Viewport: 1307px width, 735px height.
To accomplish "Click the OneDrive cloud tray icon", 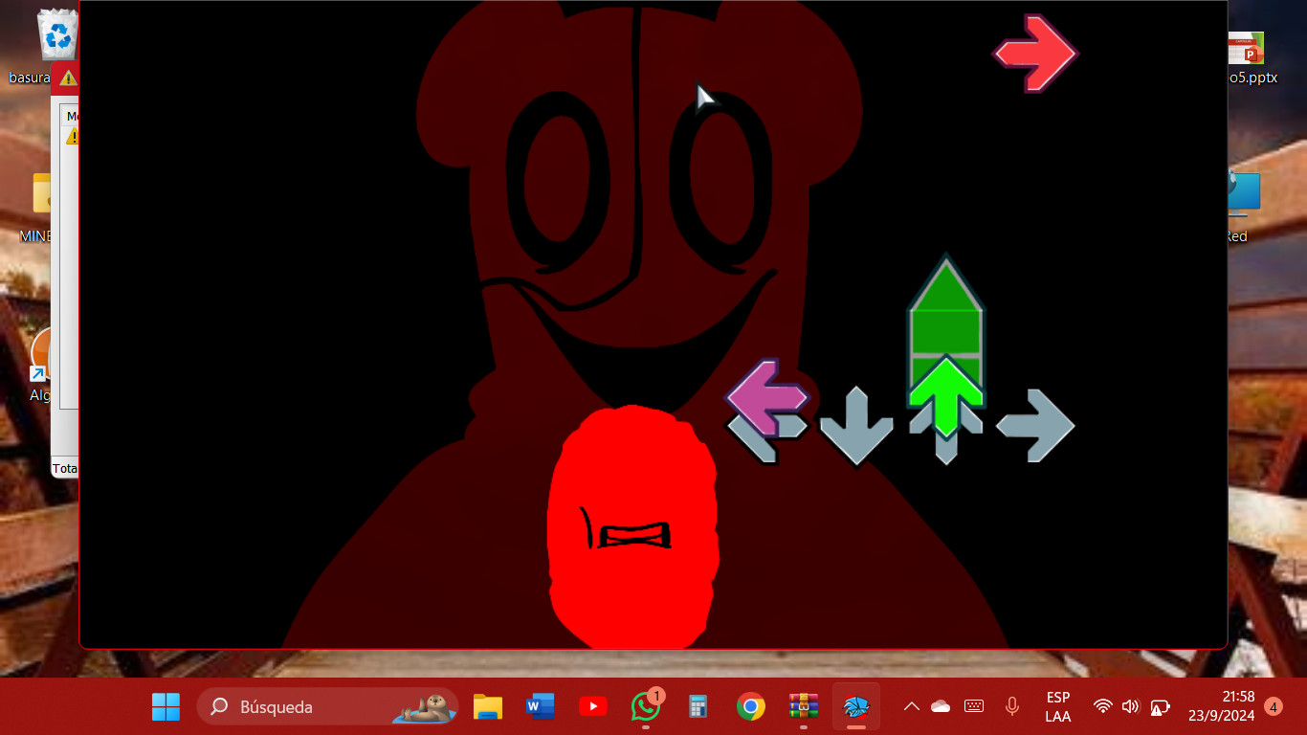I will click(x=941, y=707).
